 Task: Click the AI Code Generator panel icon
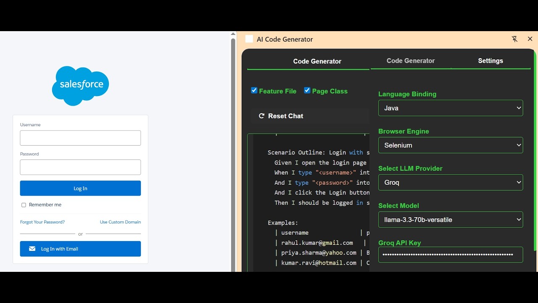pyautogui.click(x=249, y=39)
